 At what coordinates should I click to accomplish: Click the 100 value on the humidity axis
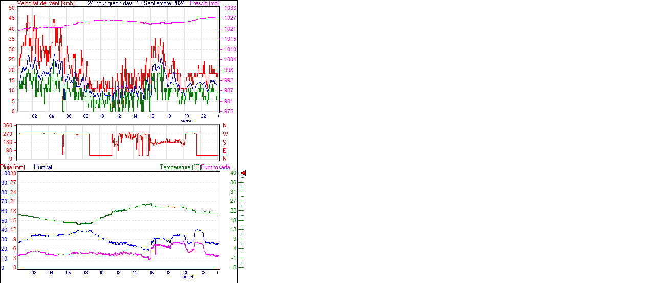(5, 173)
